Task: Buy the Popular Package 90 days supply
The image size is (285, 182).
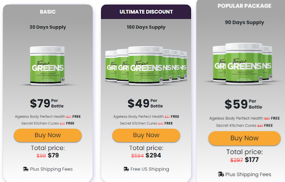Action: click(244, 138)
